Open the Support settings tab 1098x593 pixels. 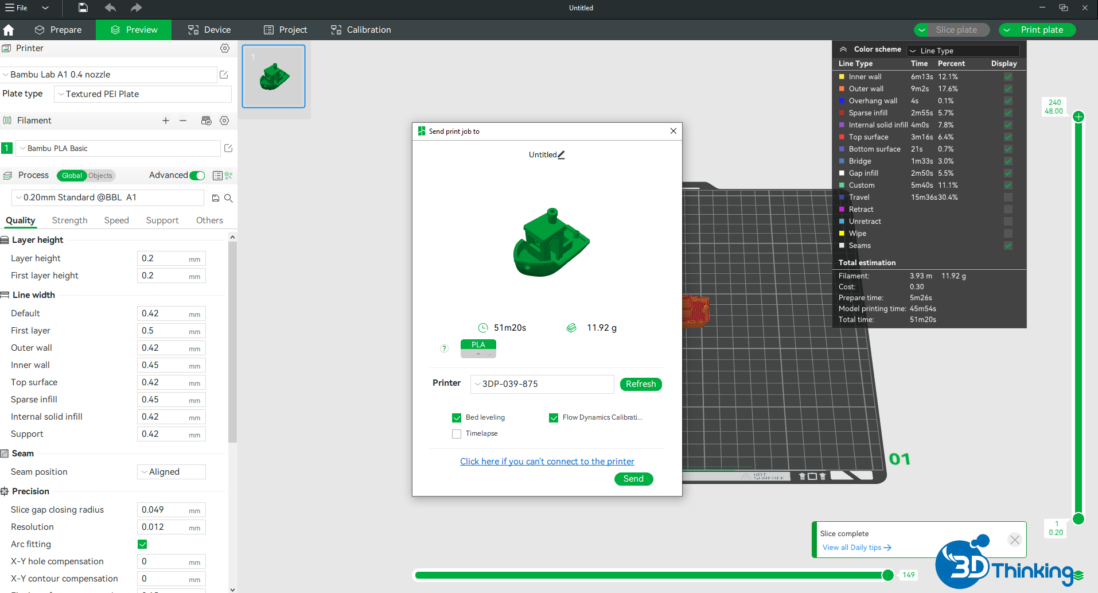coord(162,220)
